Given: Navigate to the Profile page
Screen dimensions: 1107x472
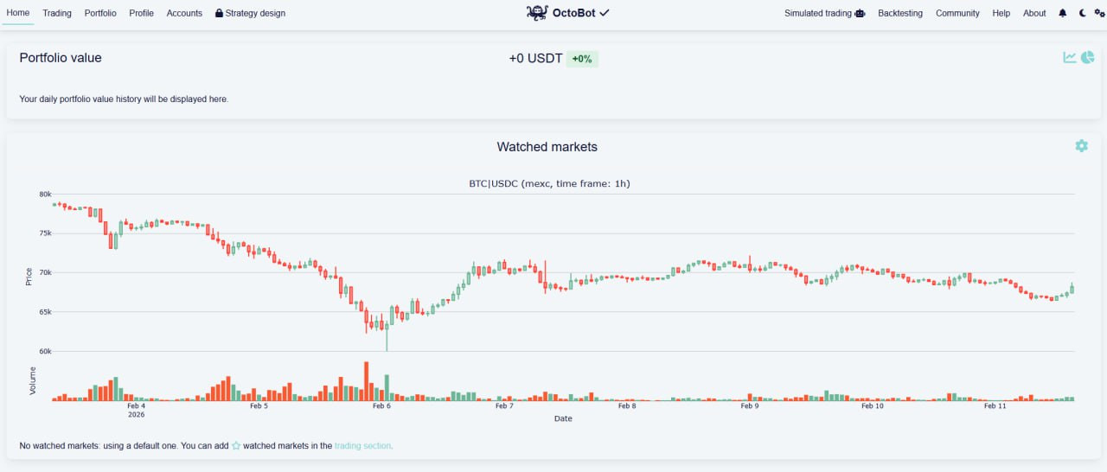Looking at the screenshot, I should point(141,13).
